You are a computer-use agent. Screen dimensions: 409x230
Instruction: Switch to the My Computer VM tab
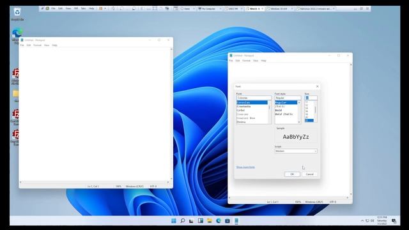click(x=209, y=8)
